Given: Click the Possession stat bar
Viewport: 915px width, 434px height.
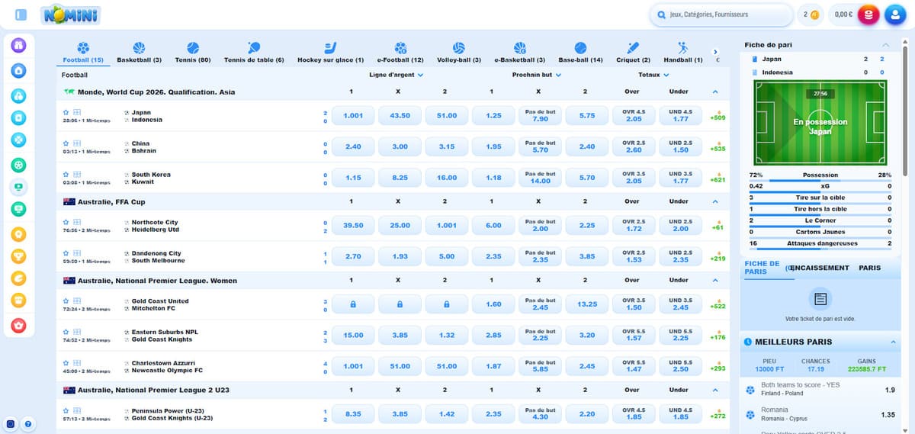Looking at the screenshot, I should pos(820,180).
